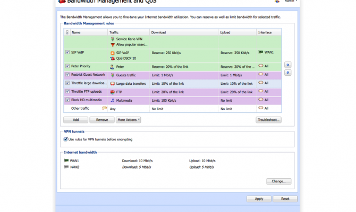Click the QoS DSCP 10 icon
Viewport: 356px width, 212px height.
(113, 58)
